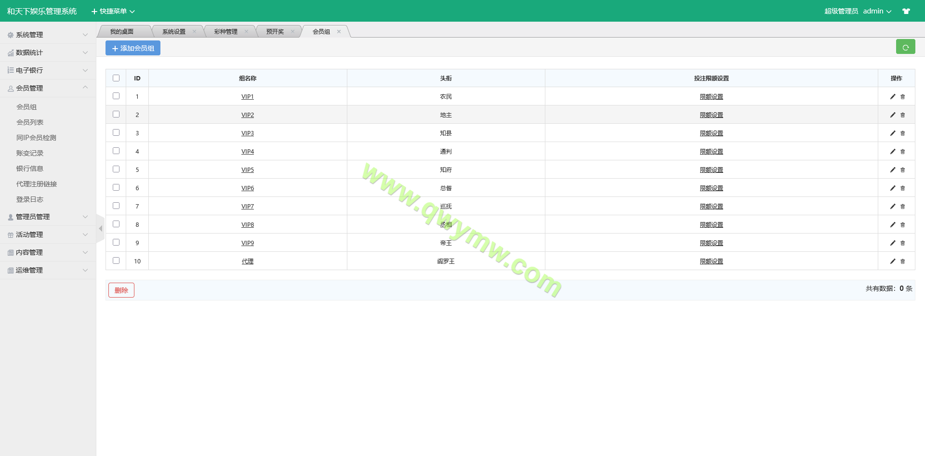This screenshot has width=925, height=456.
Task: Collapse the sidebar using the arrow handle
Action: coord(100,229)
